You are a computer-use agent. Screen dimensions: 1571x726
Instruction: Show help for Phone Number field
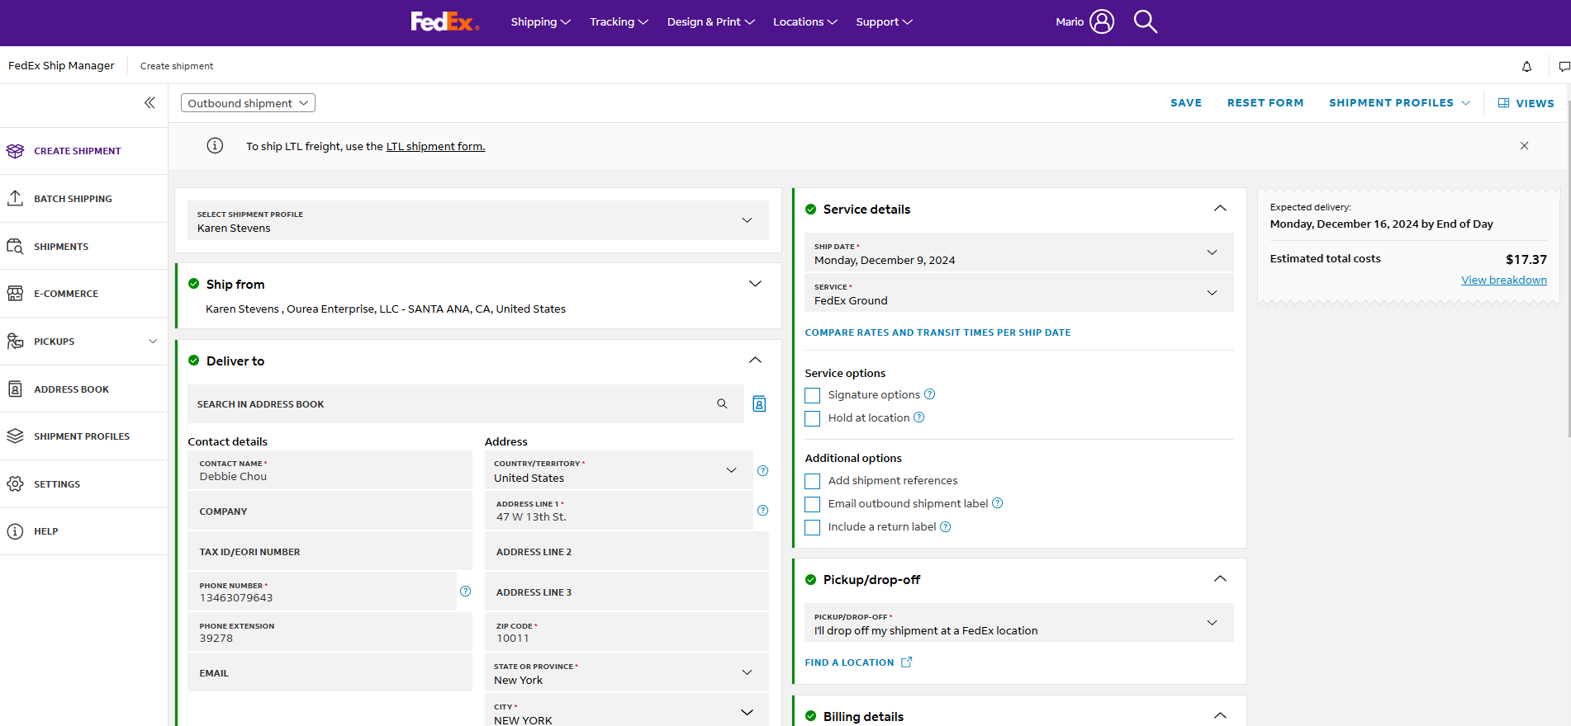point(466,592)
